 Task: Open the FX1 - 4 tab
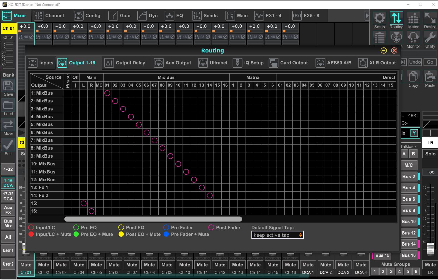point(268,16)
